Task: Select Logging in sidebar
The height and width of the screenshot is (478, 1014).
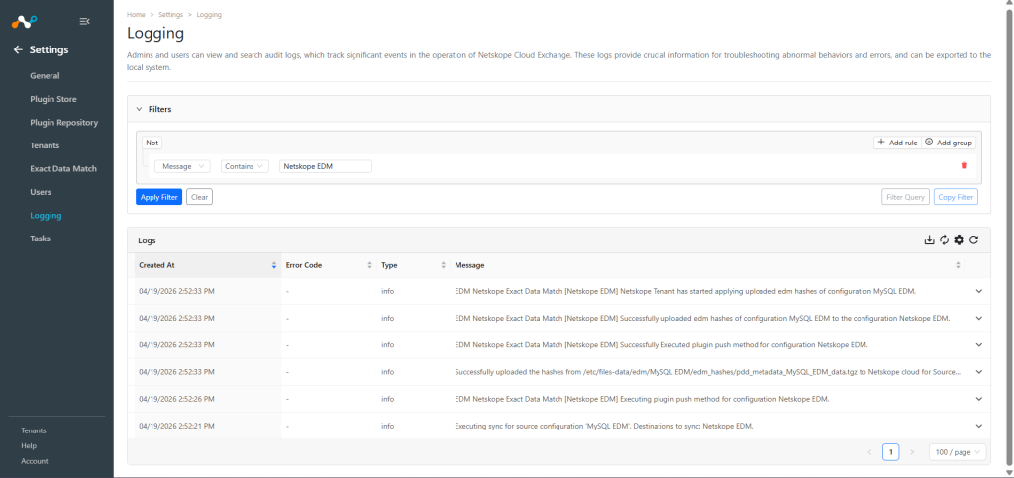Action: coord(46,216)
